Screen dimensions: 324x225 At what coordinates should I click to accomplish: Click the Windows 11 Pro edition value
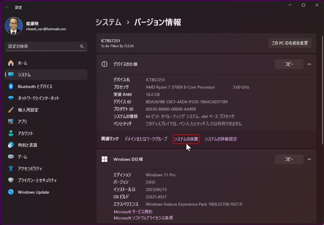[160, 175]
